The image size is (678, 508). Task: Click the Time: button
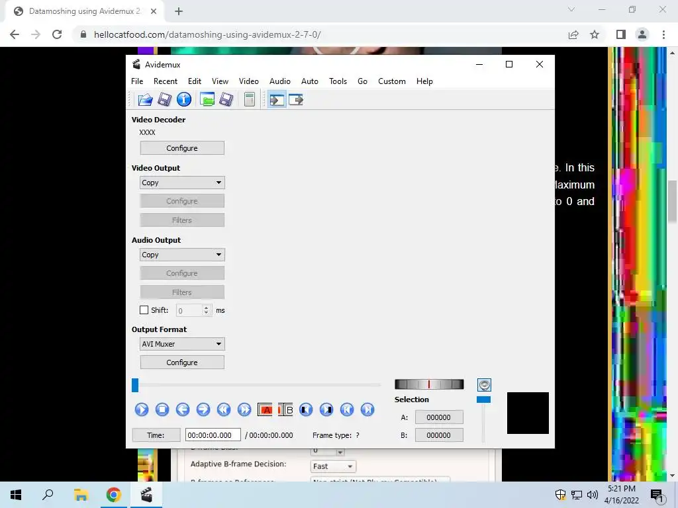pyautogui.click(x=156, y=435)
